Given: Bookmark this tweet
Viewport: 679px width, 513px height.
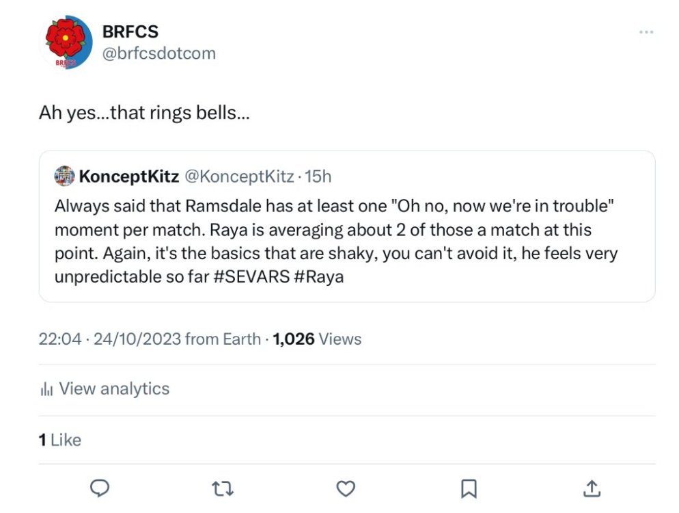Looking at the screenshot, I should tap(469, 488).
